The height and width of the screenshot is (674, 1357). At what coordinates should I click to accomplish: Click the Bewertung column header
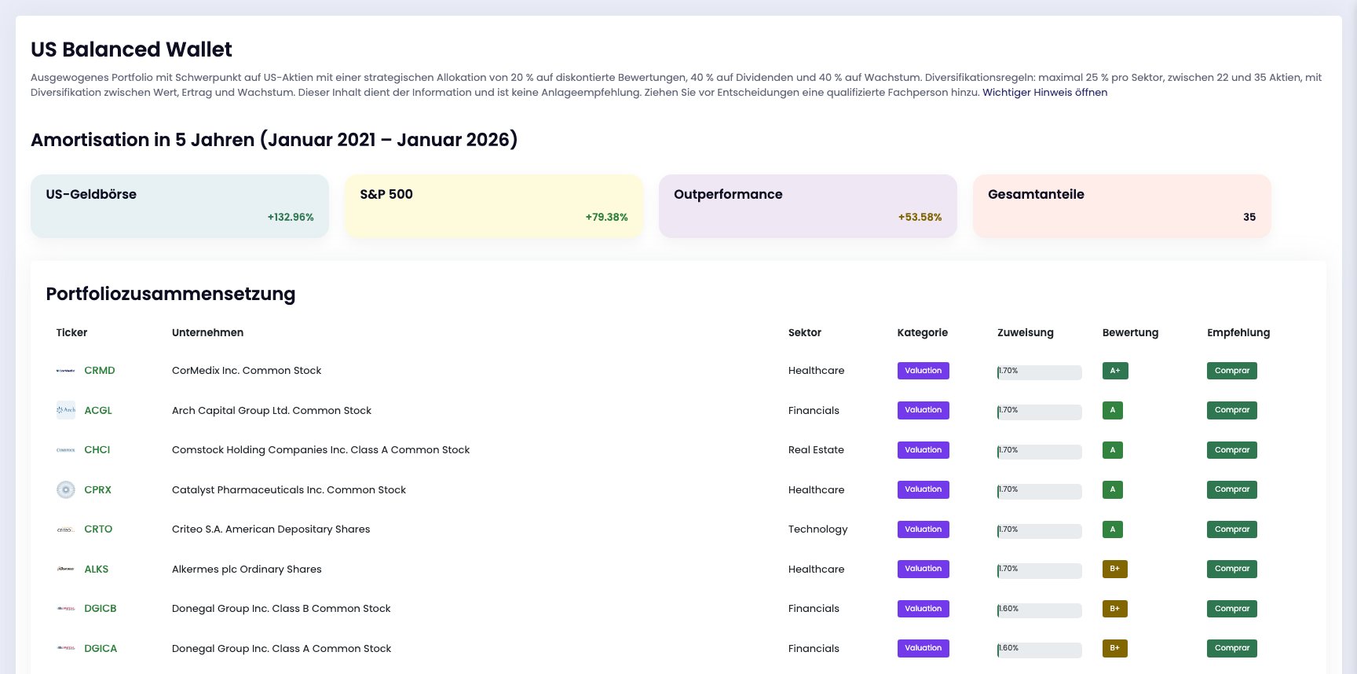tap(1130, 332)
